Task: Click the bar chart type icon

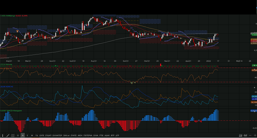Action: coord(245,135)
